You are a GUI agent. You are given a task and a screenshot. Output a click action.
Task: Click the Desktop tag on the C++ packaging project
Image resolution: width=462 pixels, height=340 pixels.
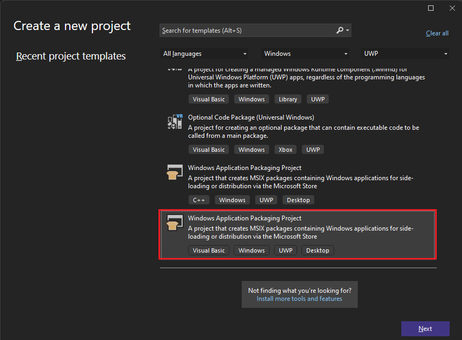(x=298, y=199)
